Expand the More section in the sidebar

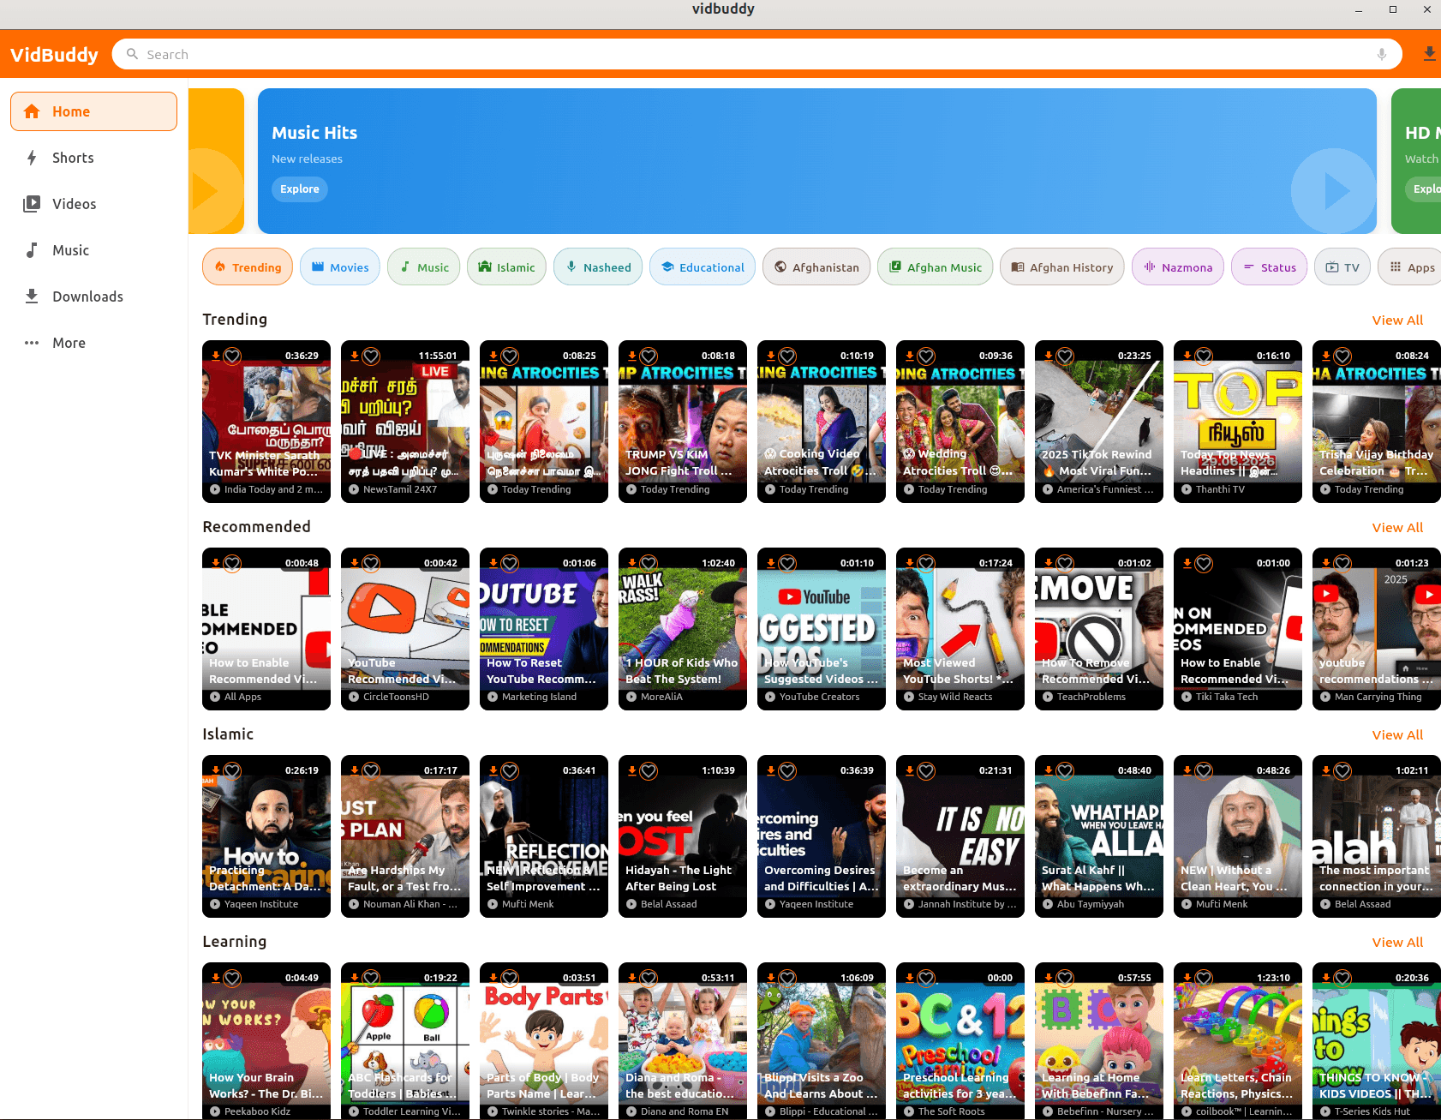coord(93,343)
